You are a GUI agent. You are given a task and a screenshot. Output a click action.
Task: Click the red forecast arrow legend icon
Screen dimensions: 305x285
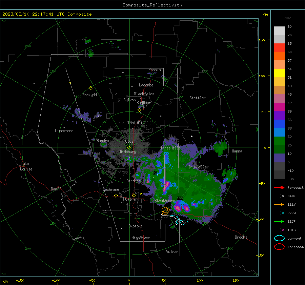tap(279, 187)
